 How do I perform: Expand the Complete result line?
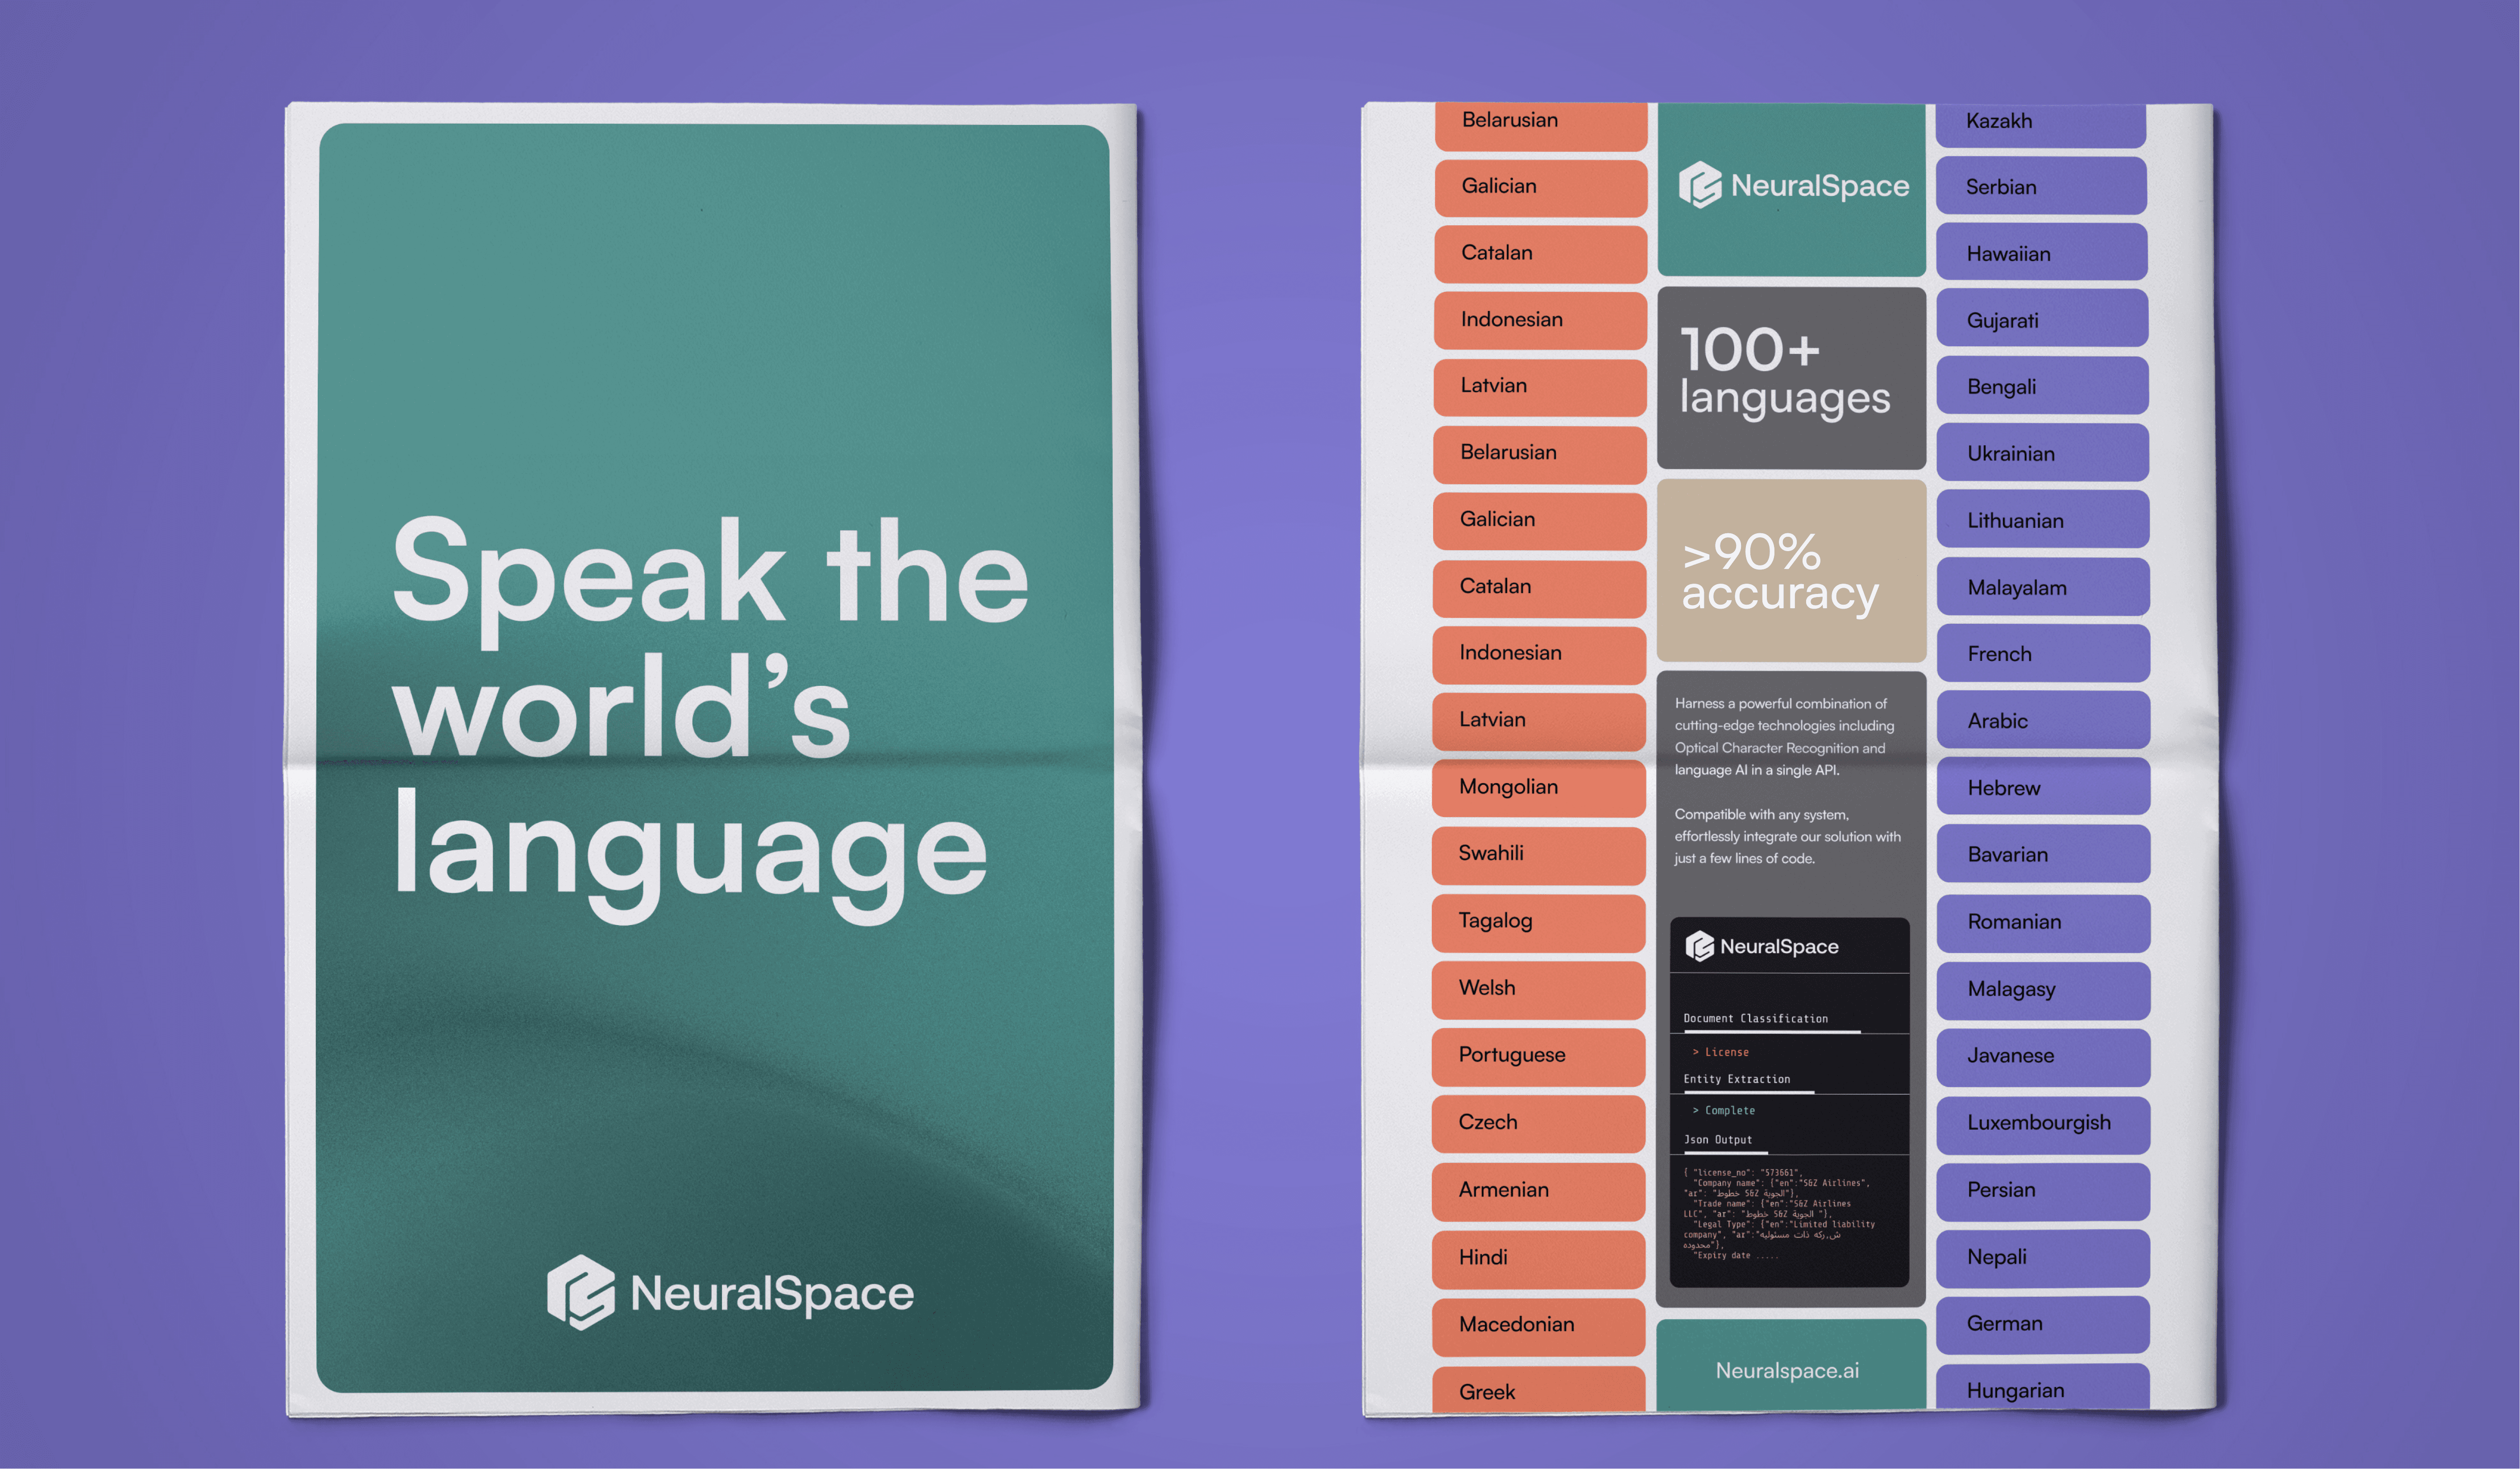tap(1725, 1110)
